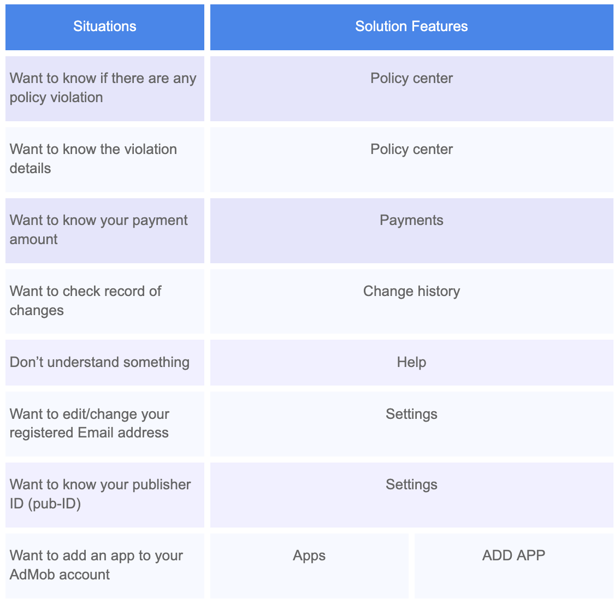Open the Change history feature cell
Screen dimensions: 614x604
[x=411, y=300]
